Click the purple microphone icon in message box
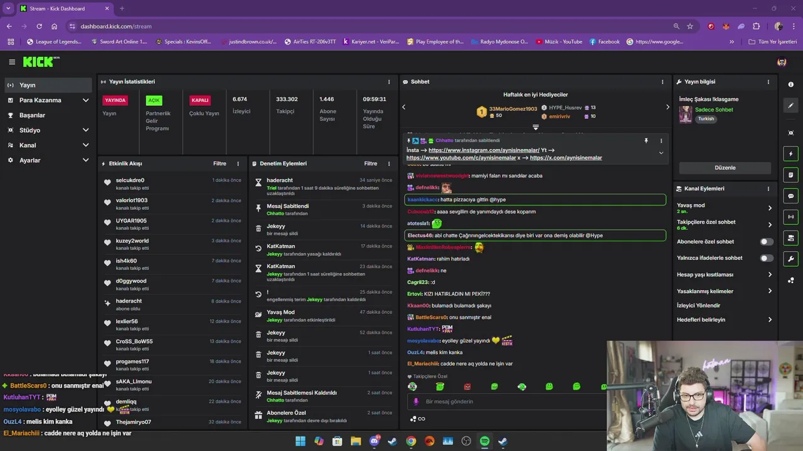The height and width of the screenshot is (451, 803). tap(416, 402)
